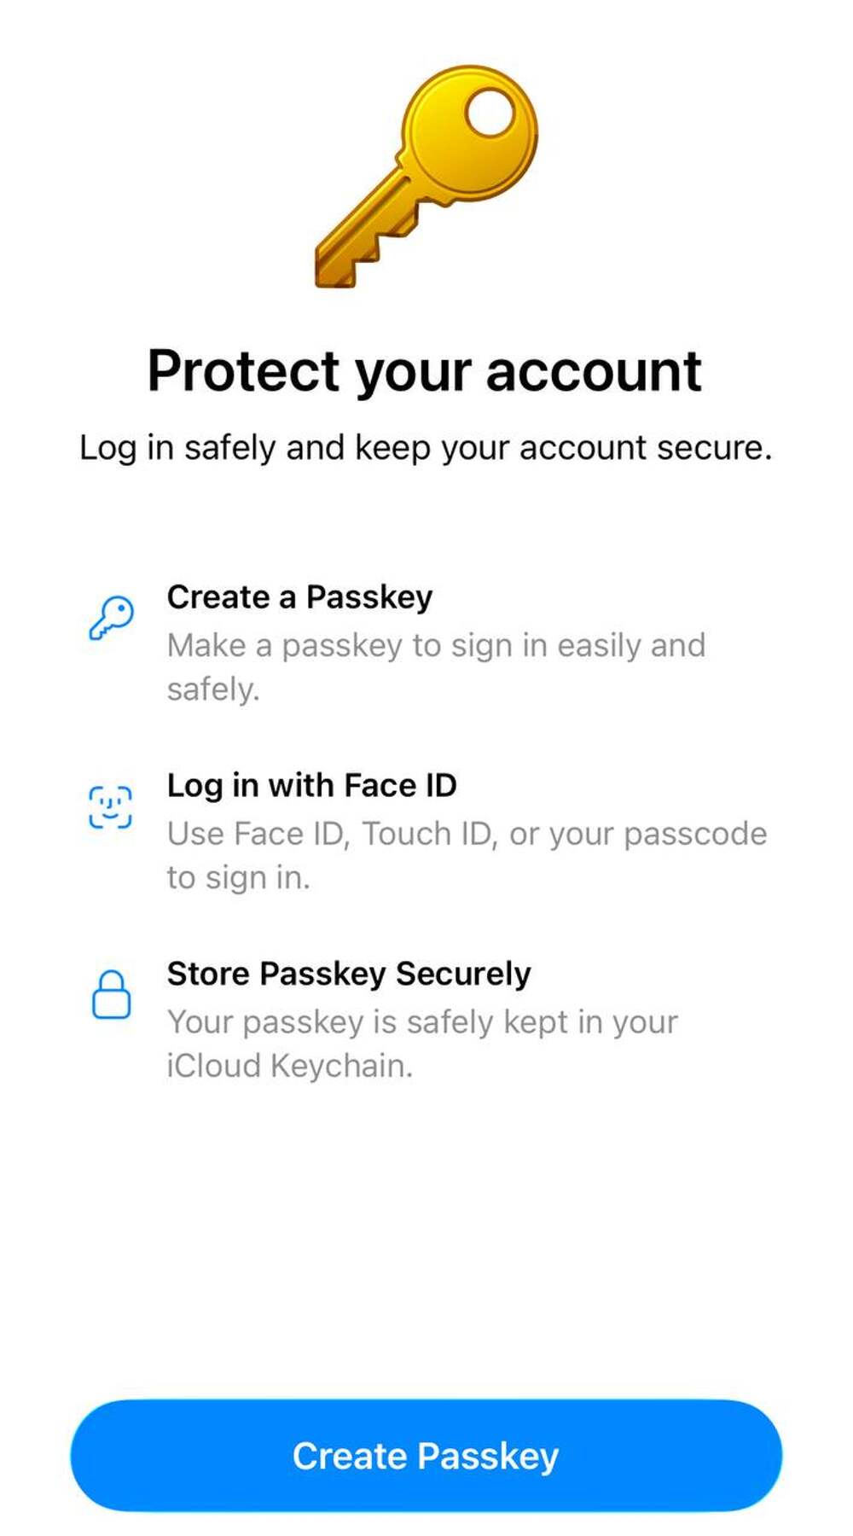Click the blue padlock icon
Screen dimensions: 853x1536
coord(111,995)
